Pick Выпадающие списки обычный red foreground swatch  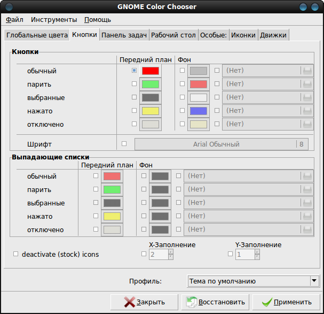tap(112, 177)
